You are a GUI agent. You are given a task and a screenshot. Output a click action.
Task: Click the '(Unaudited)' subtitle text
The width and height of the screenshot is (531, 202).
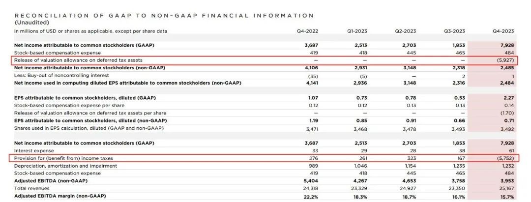31,23
